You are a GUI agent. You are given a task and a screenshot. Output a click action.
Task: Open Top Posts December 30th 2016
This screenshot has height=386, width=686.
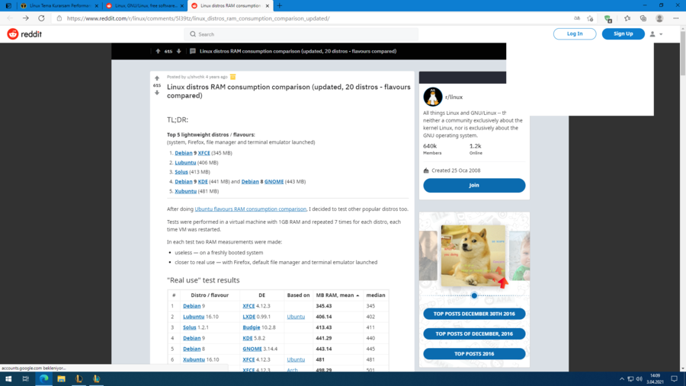[474, 314]
